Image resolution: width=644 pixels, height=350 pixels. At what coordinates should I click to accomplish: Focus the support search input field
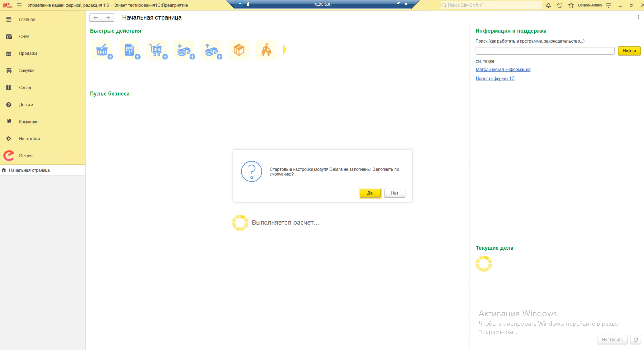point(545,51)
